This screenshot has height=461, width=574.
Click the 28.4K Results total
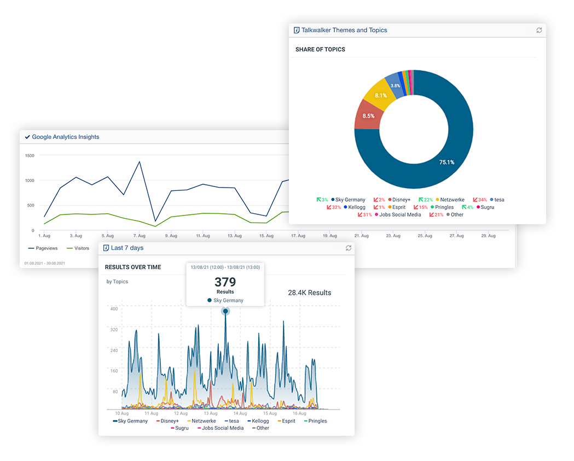309,293
